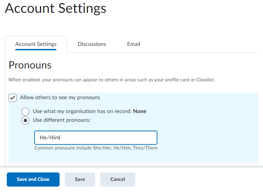Click the 'Use different pronouns:' label text

click(x=62, y=120)
